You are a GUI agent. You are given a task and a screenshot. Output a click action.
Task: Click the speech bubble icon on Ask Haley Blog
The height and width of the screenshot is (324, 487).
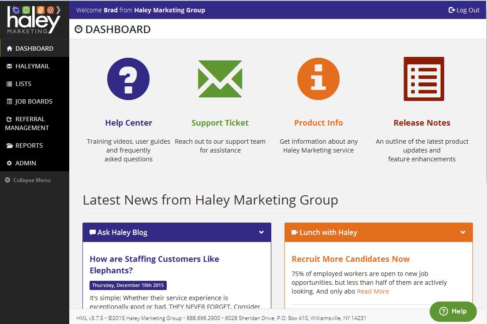pos(93,232)
